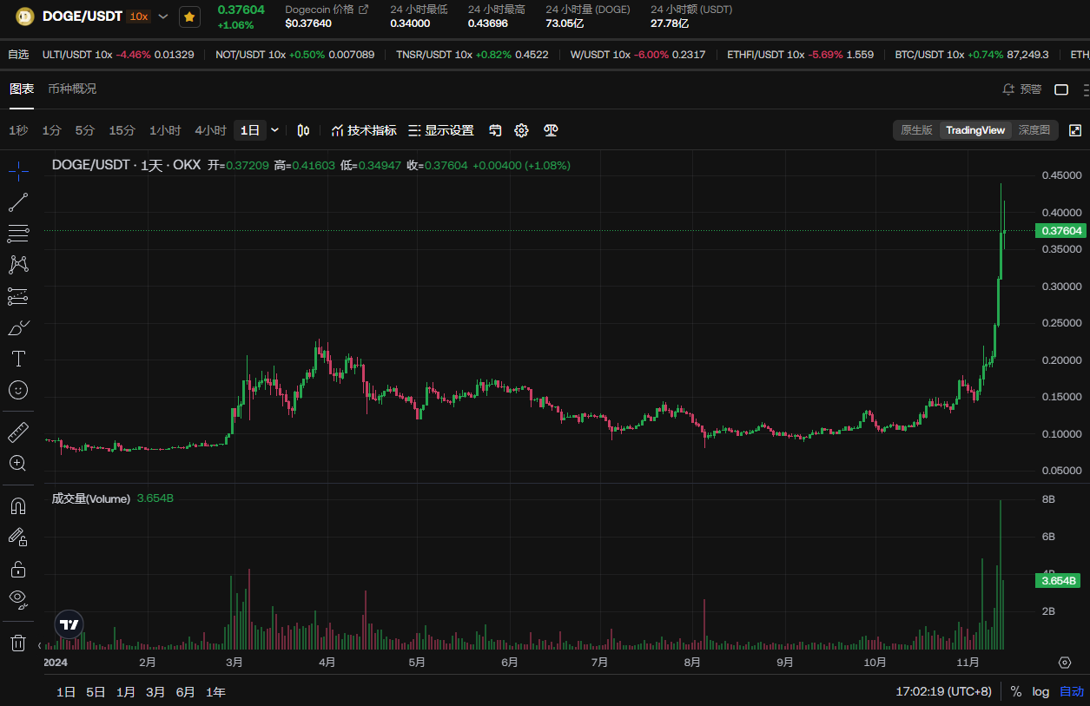Switch to 图表 chart tab
The width and height of the screenshot is (1090, 706).
point(22,89)
